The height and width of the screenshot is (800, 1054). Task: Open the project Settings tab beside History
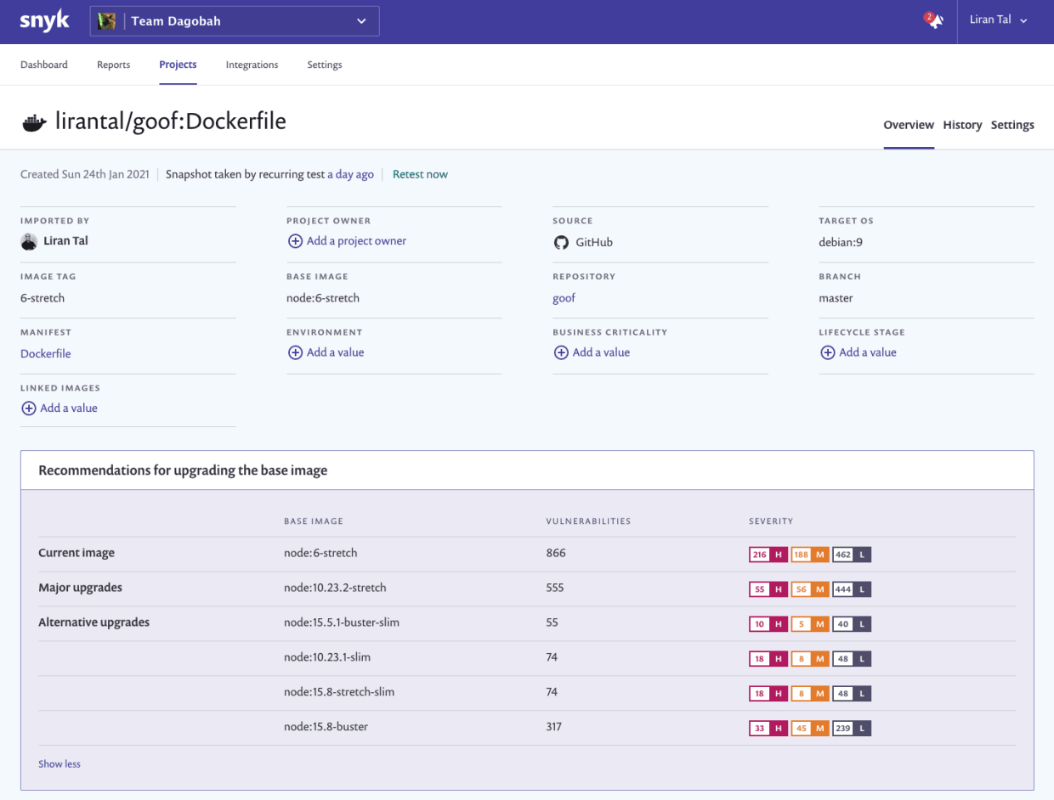[x=1012, y=125]
